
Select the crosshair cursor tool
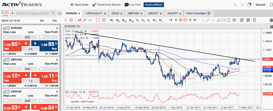tap(65, 20)
